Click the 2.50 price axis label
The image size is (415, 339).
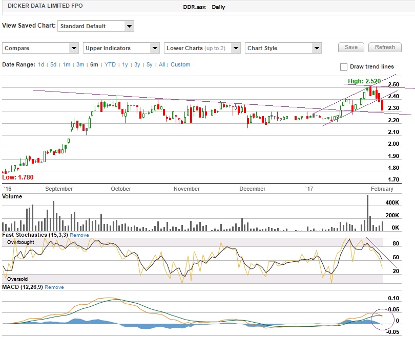click(393, 84)
